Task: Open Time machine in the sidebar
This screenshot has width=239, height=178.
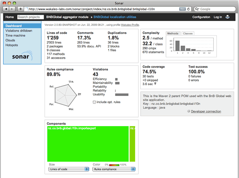Action: tap(15, 36)
